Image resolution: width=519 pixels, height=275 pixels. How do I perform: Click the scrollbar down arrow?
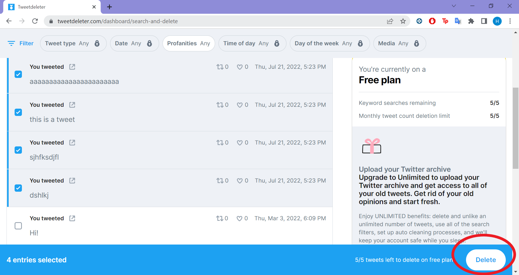pyautogui.click(x=515, y=272)
